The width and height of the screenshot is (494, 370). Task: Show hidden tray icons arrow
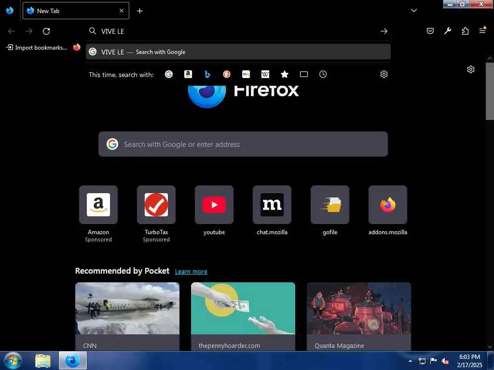(410, 361)
